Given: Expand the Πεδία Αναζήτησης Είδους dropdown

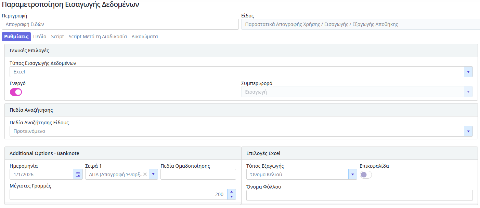Looking at the screenshot, I should 468,131.
